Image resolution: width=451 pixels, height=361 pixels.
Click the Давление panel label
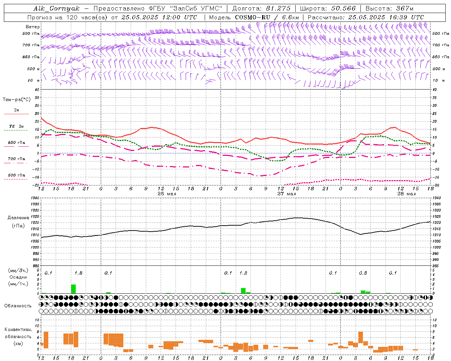click(18, 218)
